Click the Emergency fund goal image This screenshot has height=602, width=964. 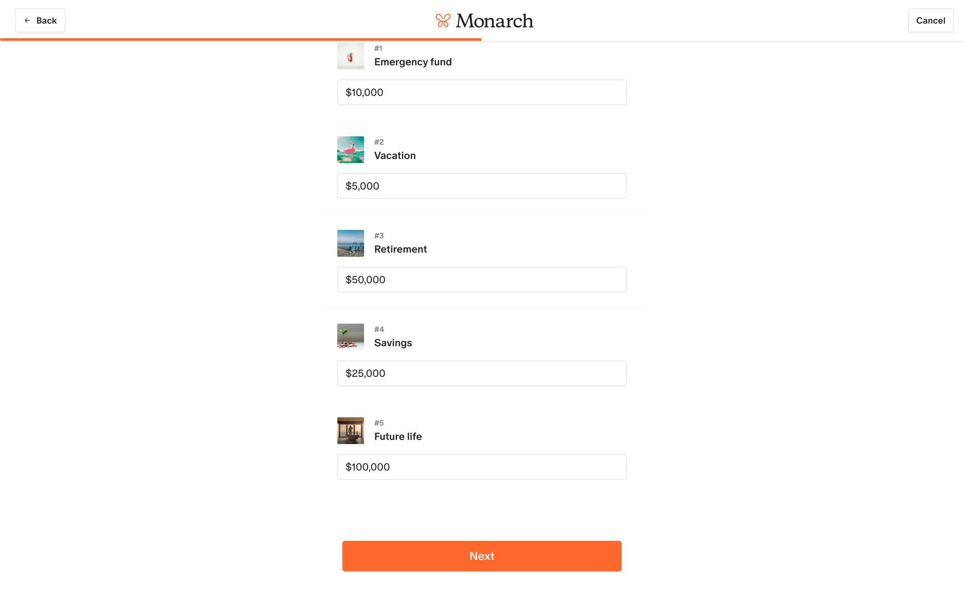350,56
